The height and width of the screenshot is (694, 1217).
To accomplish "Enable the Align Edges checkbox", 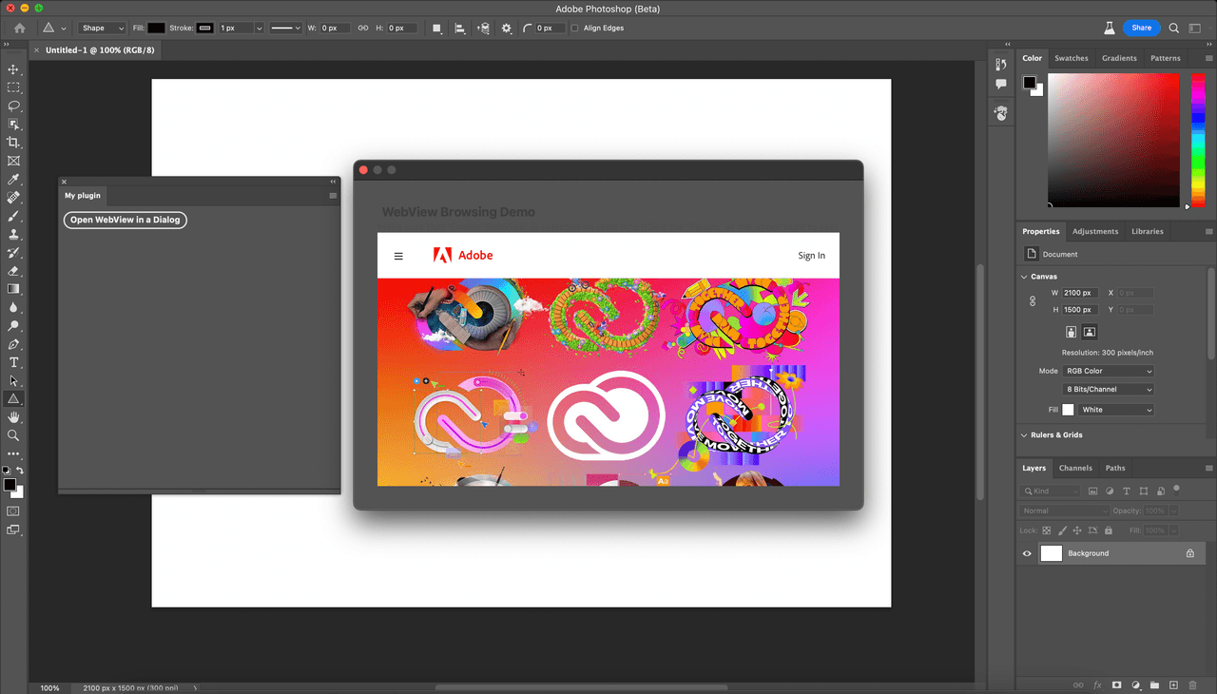I will 574,28.
